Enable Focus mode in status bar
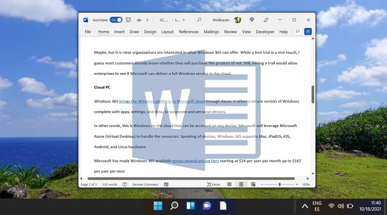The image size is (387, 215). (x=214, y=185)
